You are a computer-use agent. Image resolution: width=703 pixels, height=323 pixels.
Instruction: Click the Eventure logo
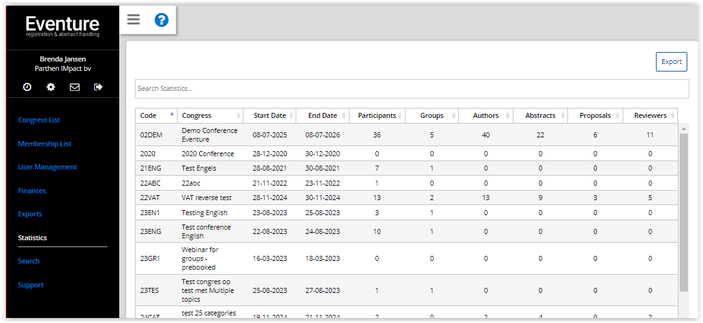62,26
